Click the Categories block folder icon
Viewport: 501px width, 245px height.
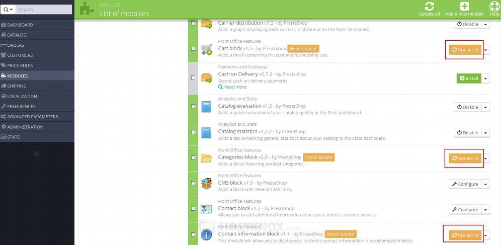point(206,158)
